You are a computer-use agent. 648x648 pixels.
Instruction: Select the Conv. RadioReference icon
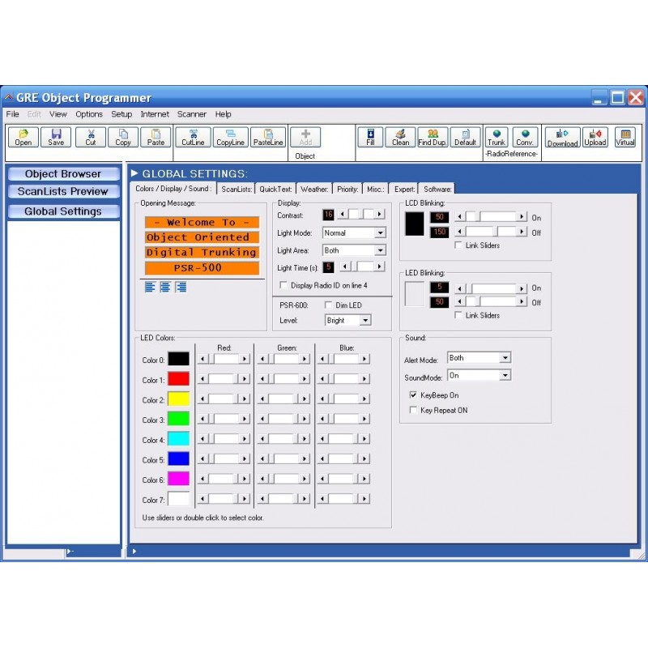[524, 138]
